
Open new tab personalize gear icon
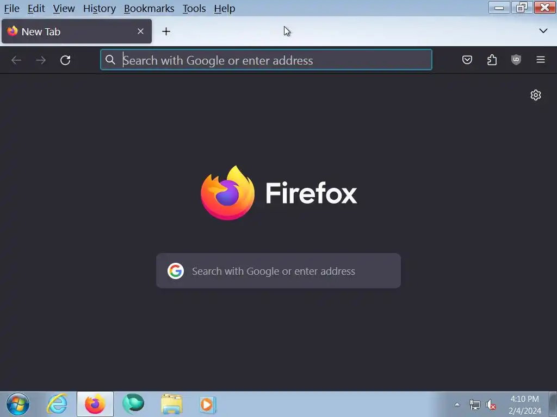click(x=536, y=95)
